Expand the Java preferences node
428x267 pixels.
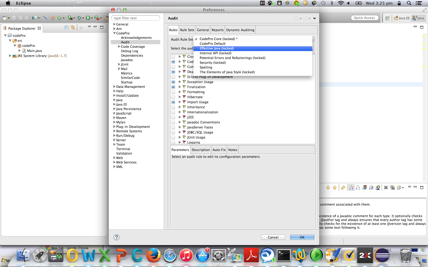click(114, 100)
